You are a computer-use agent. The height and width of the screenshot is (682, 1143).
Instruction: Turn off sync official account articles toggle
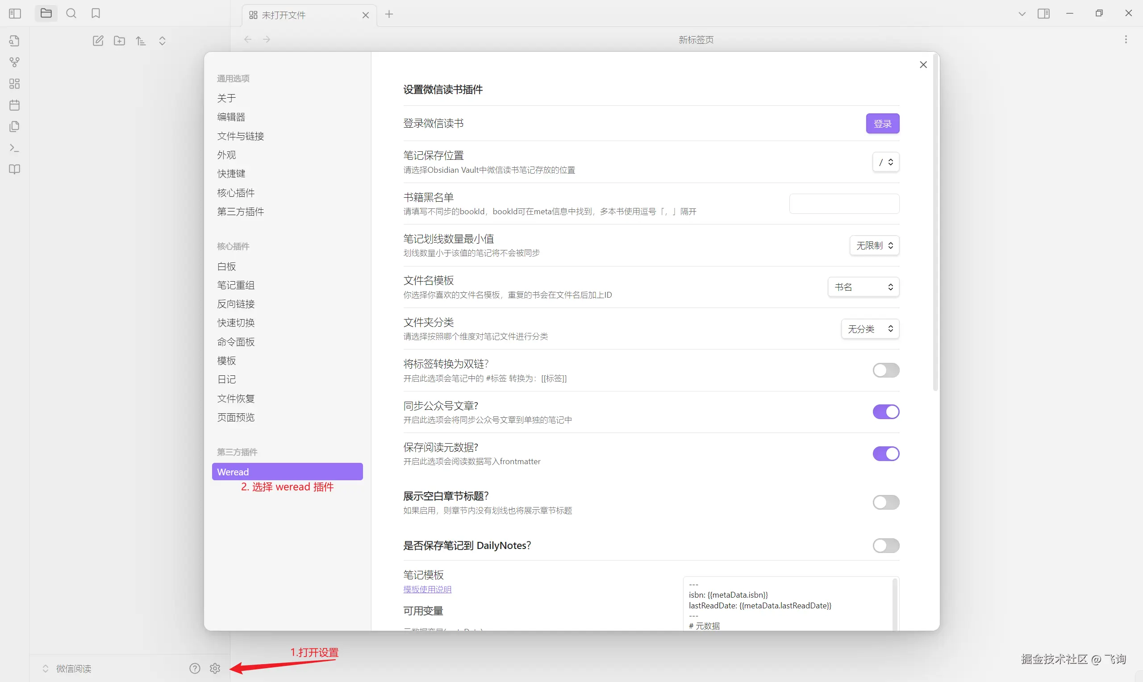point(886,412)
